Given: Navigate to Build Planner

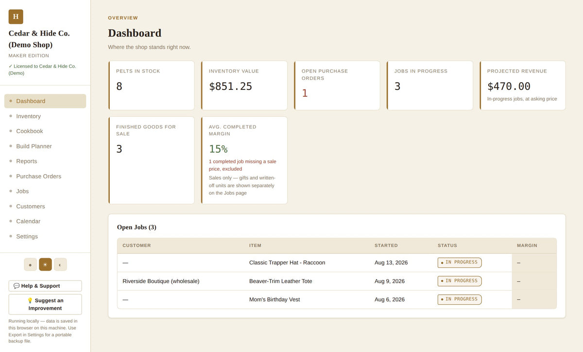Looking at the screenshot, I should tap(45, 146).
